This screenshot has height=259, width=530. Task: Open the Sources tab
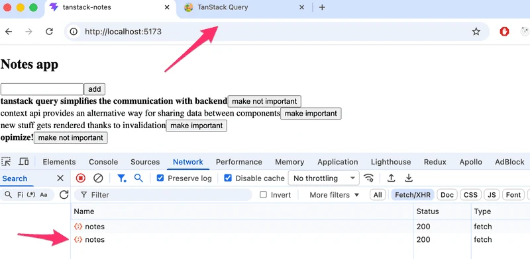[145, 162]
